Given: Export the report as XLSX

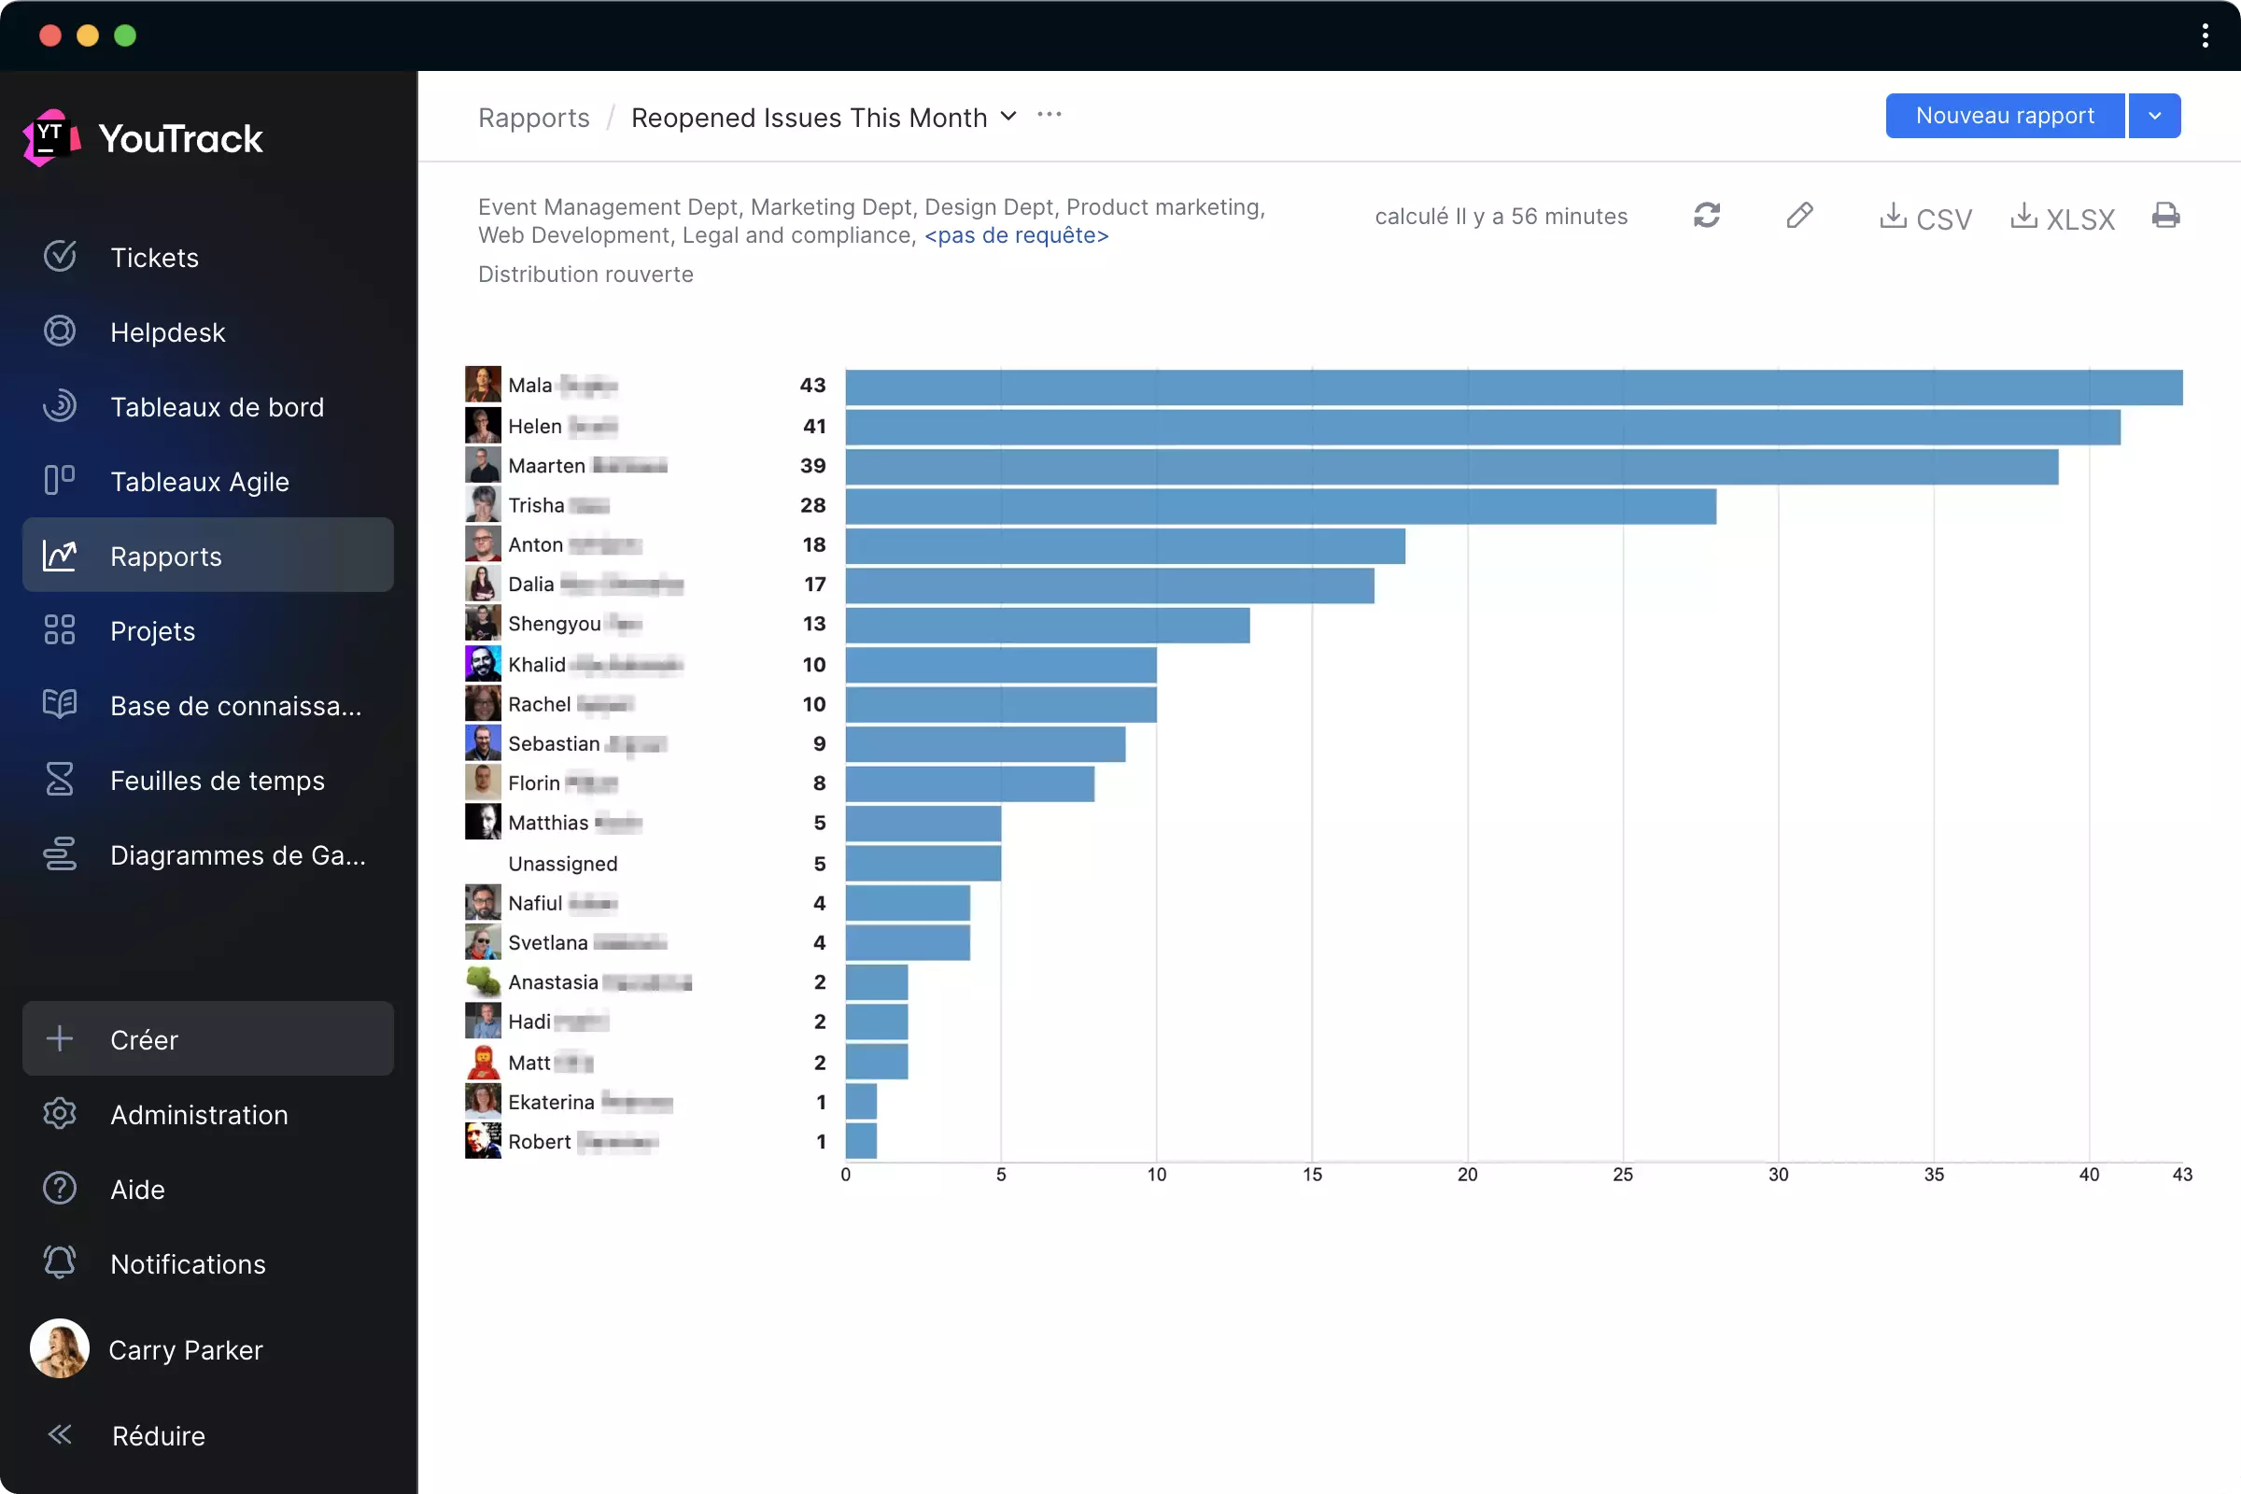Looking at the screenshot, I should [2062, 218].
